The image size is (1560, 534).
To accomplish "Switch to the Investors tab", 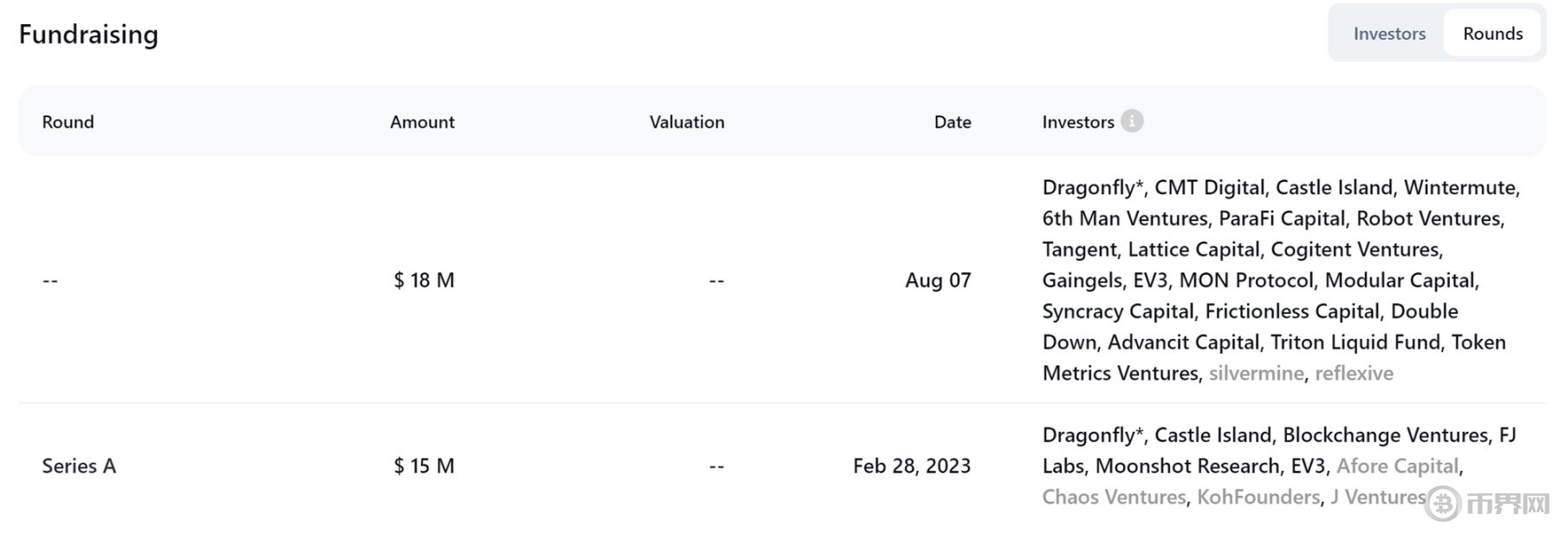I will coord(1388,34).
